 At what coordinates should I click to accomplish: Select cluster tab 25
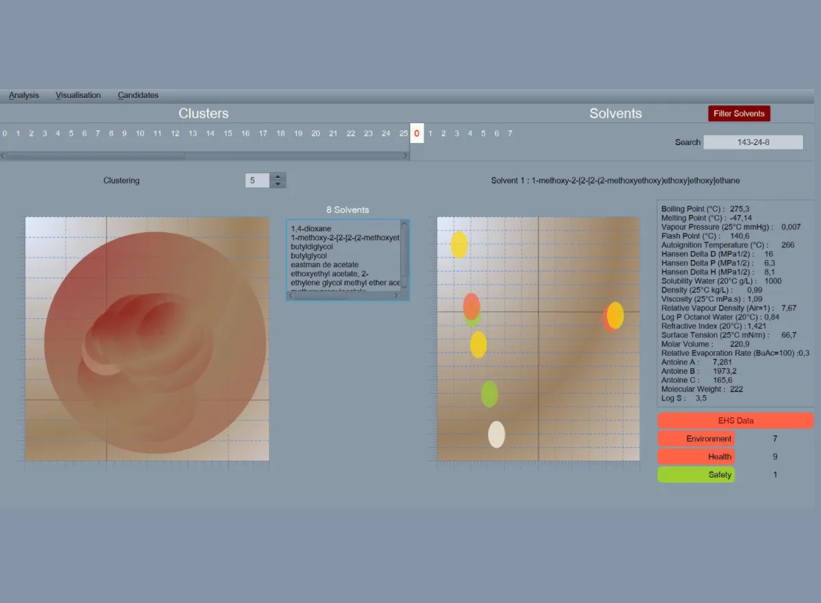[404, 133]
